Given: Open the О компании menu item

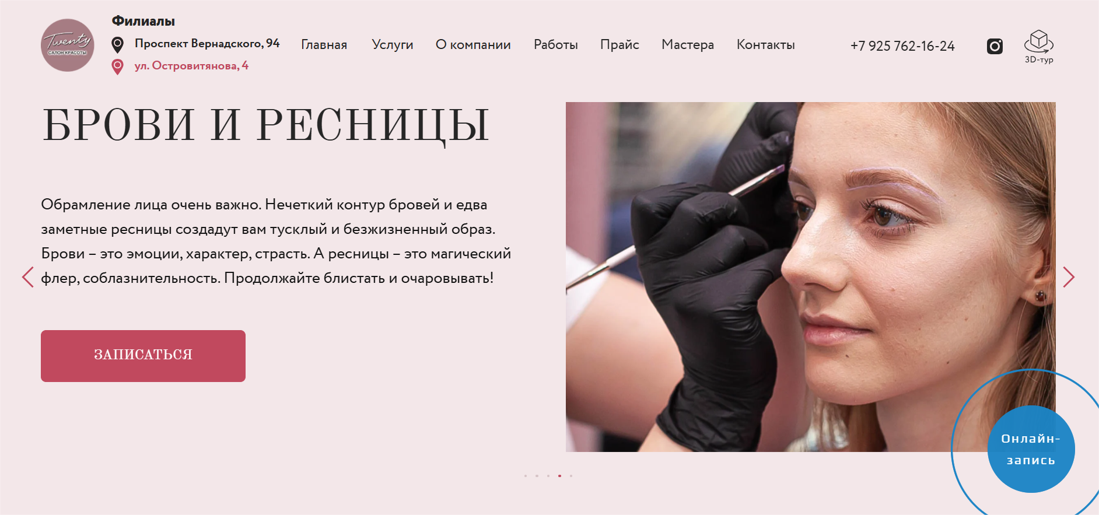Looking at the screenshot, I should pyautogui.click(x=473, y=45).
